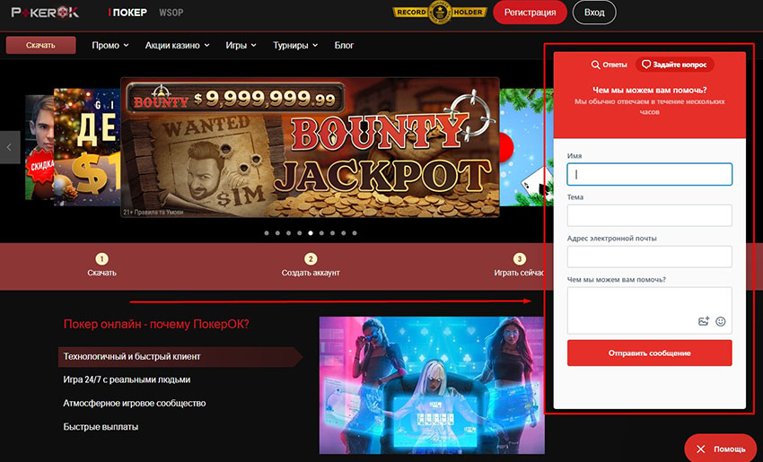Image resolution: width=763 pixels, height=462 pixels.
Task: Select Атмосферное игровое сообщество item
Action: 135,403
